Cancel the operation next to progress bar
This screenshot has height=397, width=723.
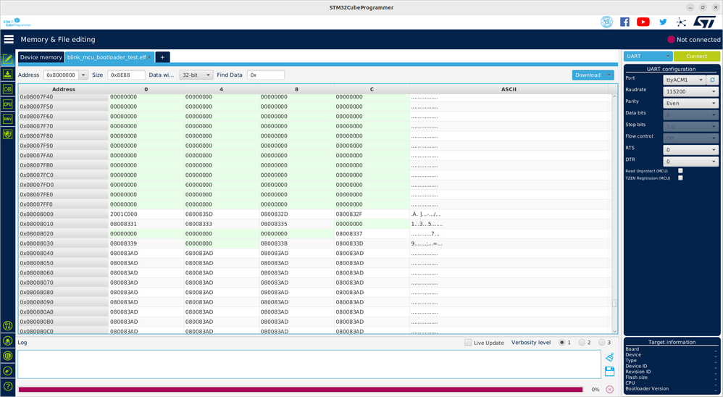[609, 390]
